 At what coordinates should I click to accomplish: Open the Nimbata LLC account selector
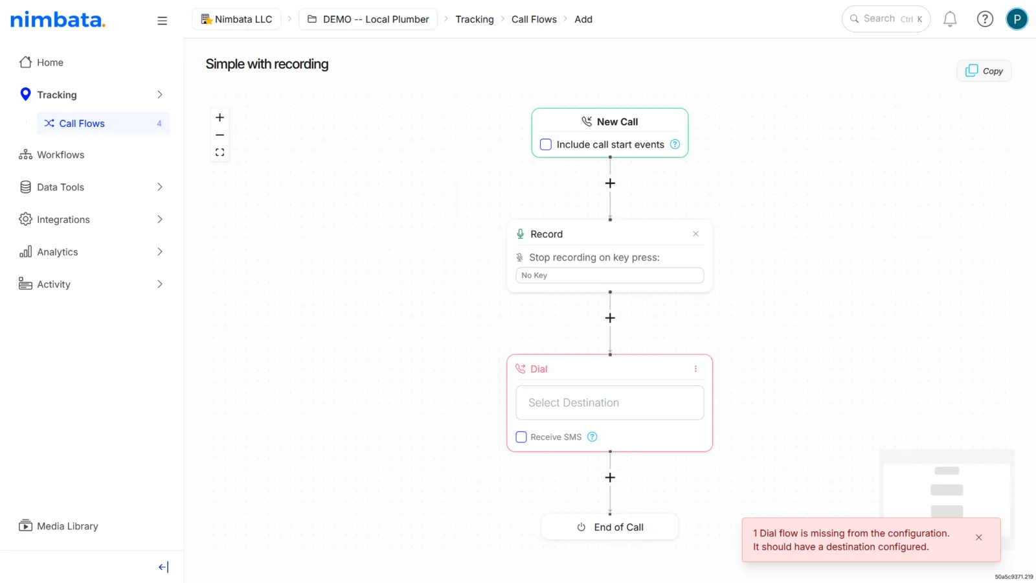click(236, 19)
